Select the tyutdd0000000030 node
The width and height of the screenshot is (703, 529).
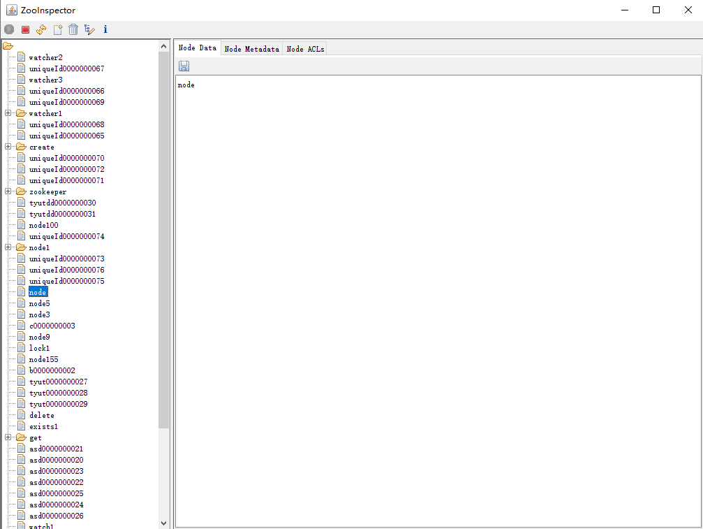tap(62, 203)
